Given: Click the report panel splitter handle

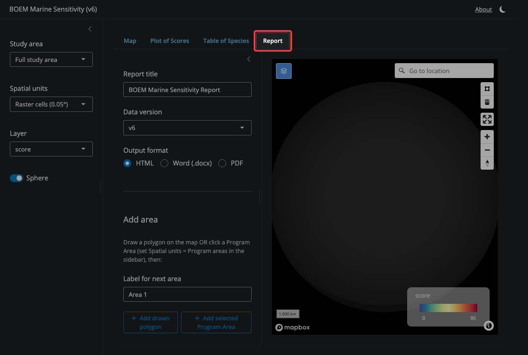Looking at the screenshot, I should pyautogui.click(x=259, y=196).
